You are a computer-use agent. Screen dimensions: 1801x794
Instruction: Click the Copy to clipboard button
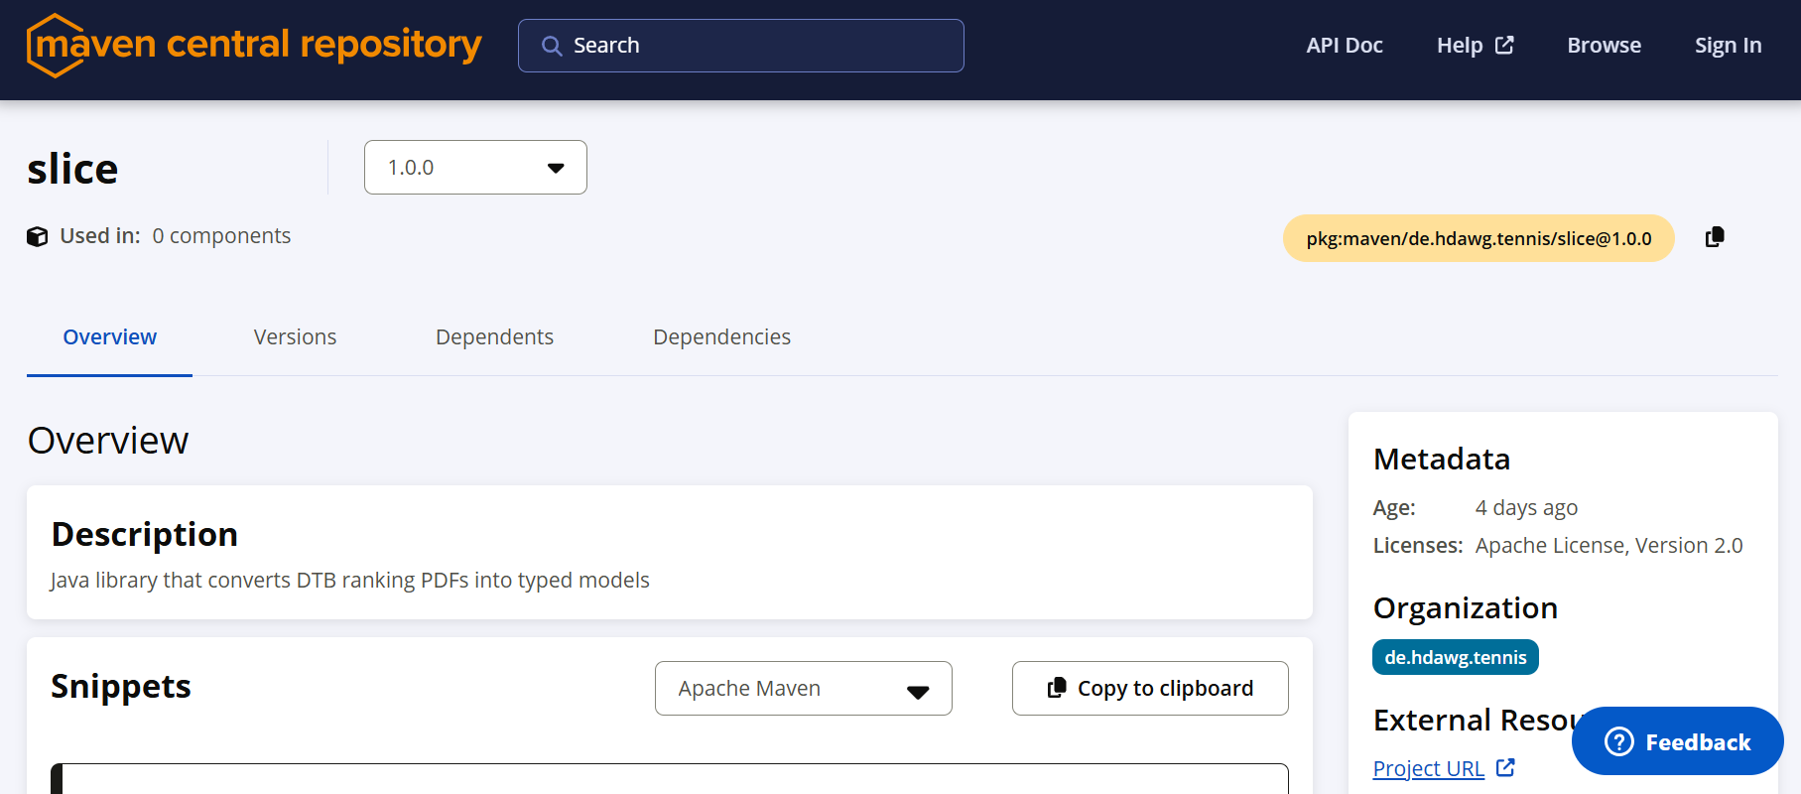[1150, 688]
